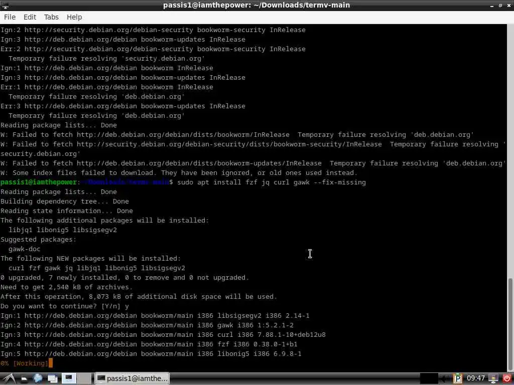The image size is (514, 385).
Task: Open the Edit menu
Action: pos(30,17)
